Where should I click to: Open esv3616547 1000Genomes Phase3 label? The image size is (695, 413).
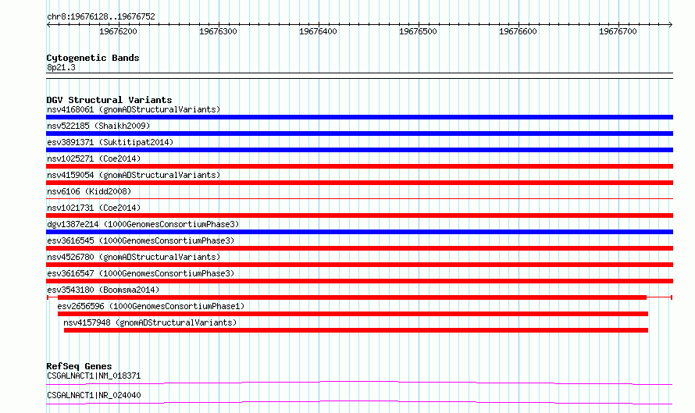tap(141, 273)
